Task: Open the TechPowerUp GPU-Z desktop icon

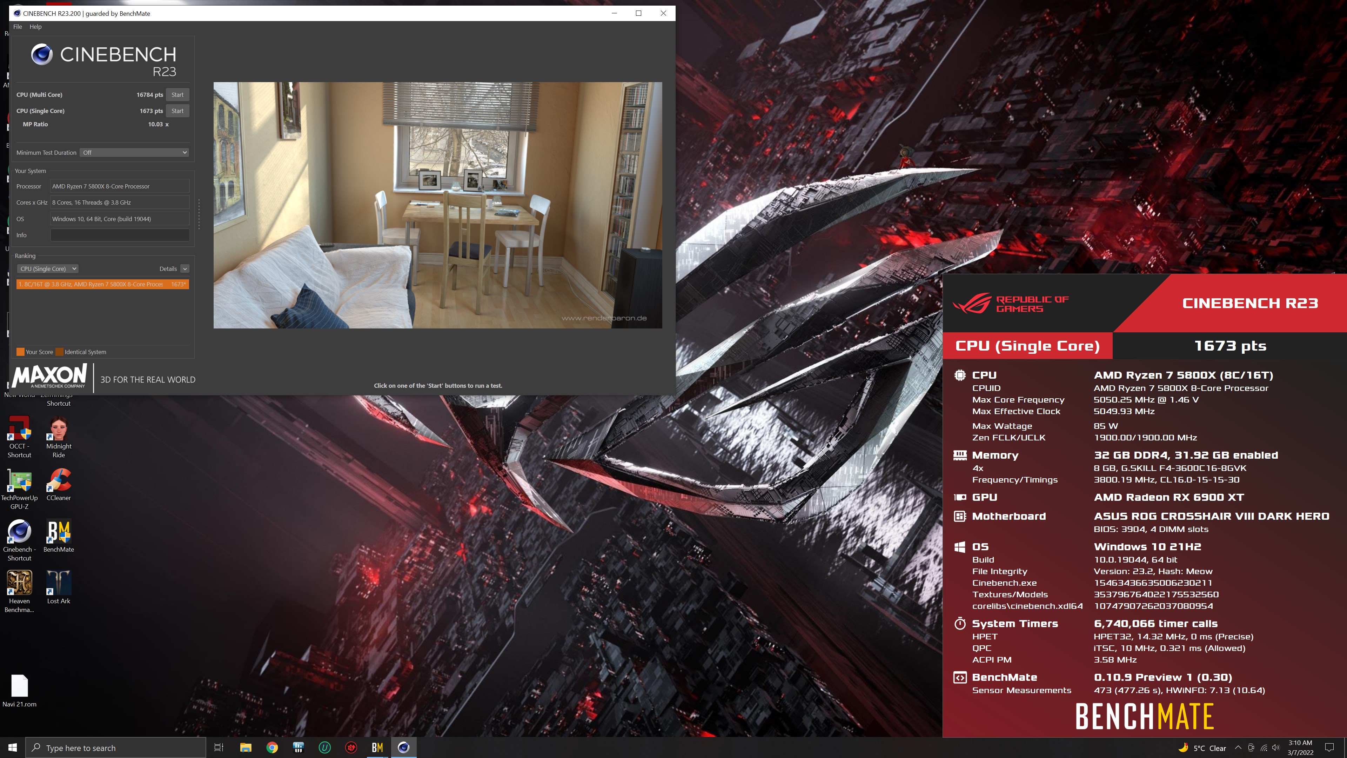Action: pos(19,488)
